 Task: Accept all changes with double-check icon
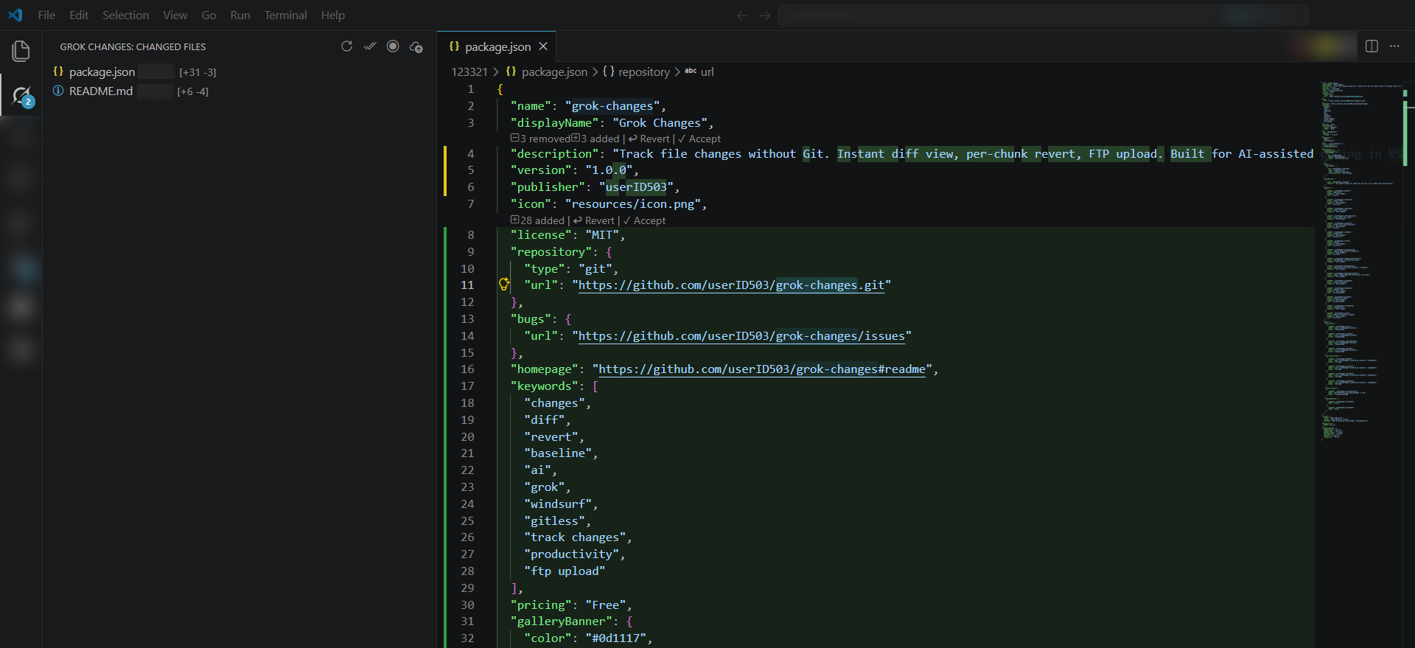(370, 46)
